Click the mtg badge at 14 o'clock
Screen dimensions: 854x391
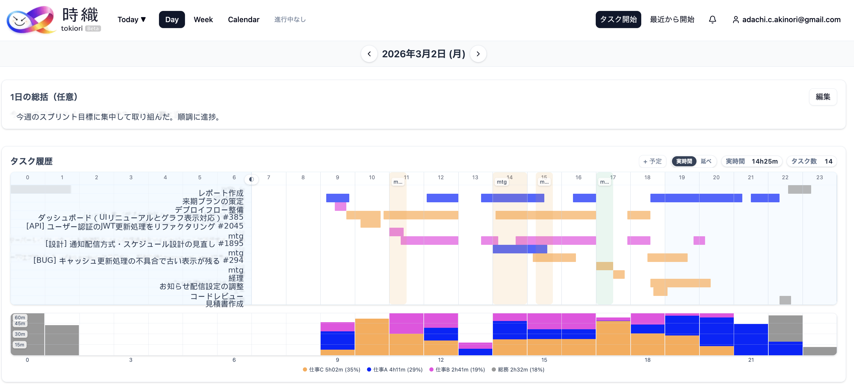pyautogui.click(x=501, y=182)
